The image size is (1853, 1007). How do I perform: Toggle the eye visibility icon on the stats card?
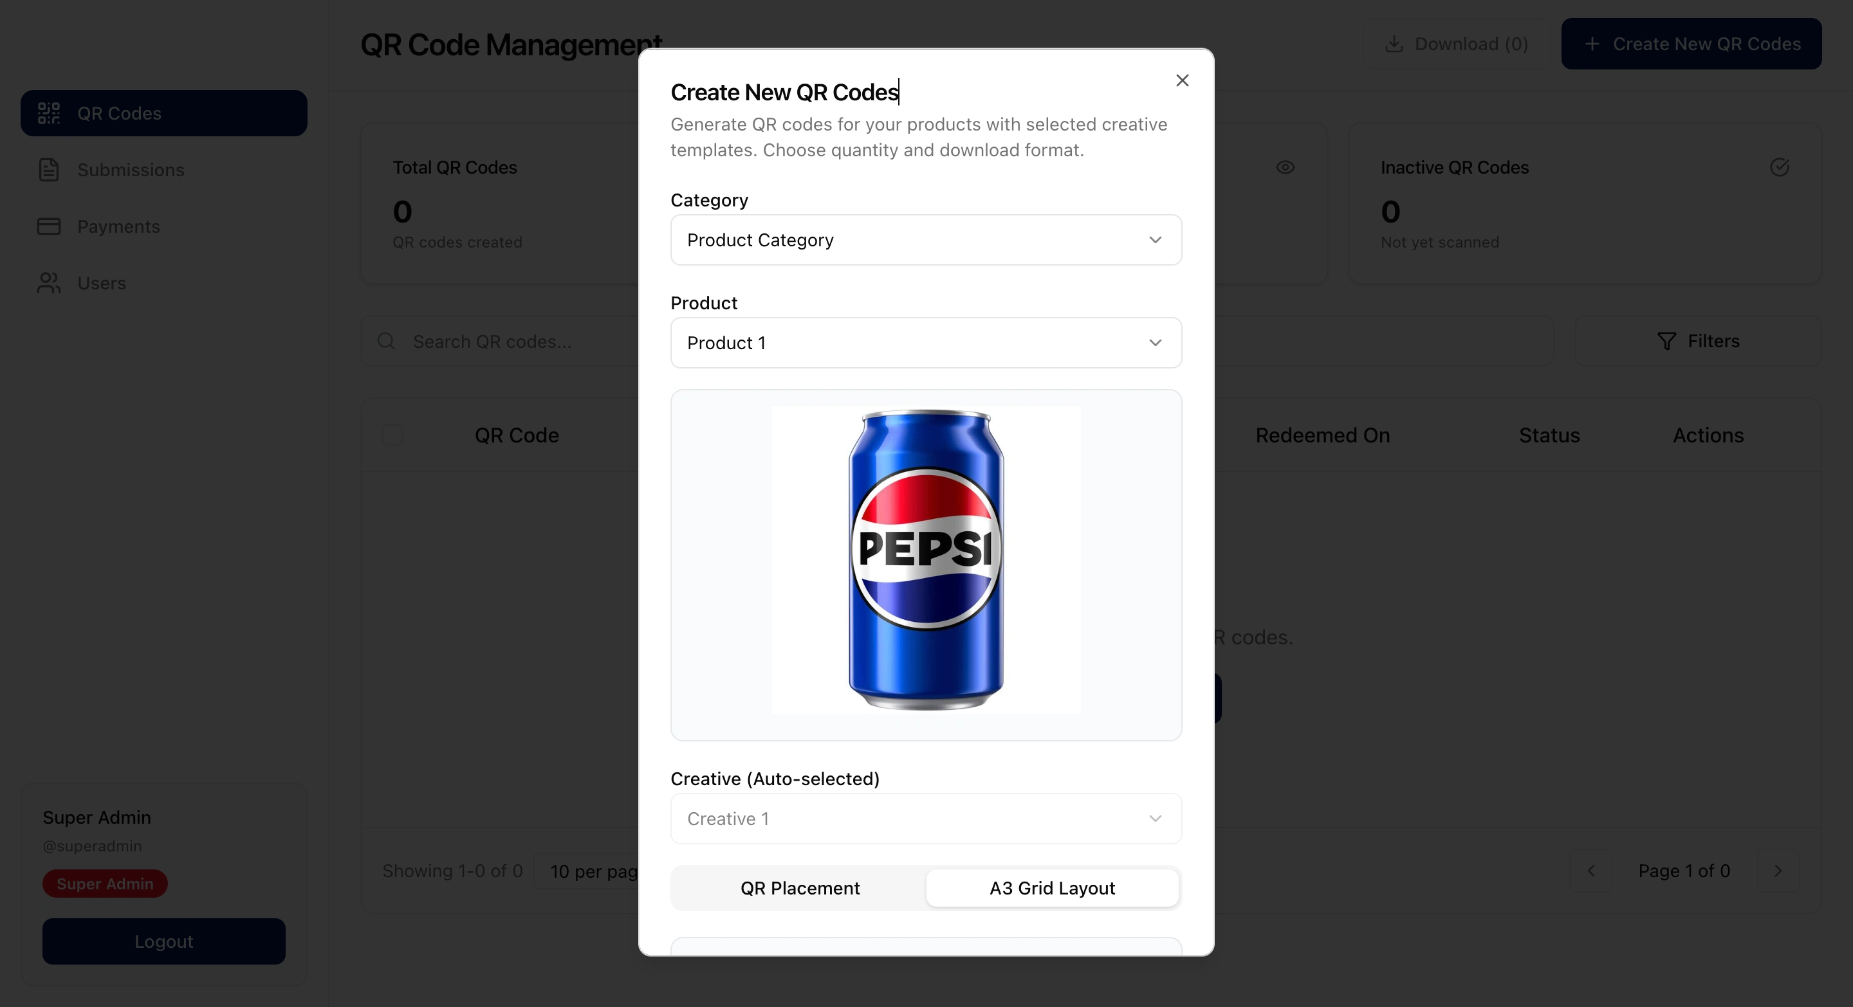[1286, 167]
